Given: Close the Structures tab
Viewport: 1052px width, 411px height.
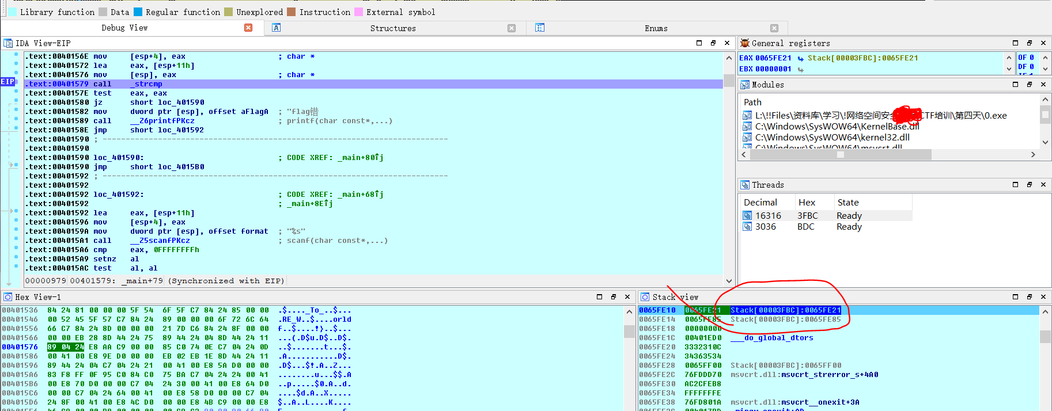Looking at the screenshot, I should (512, 28).
